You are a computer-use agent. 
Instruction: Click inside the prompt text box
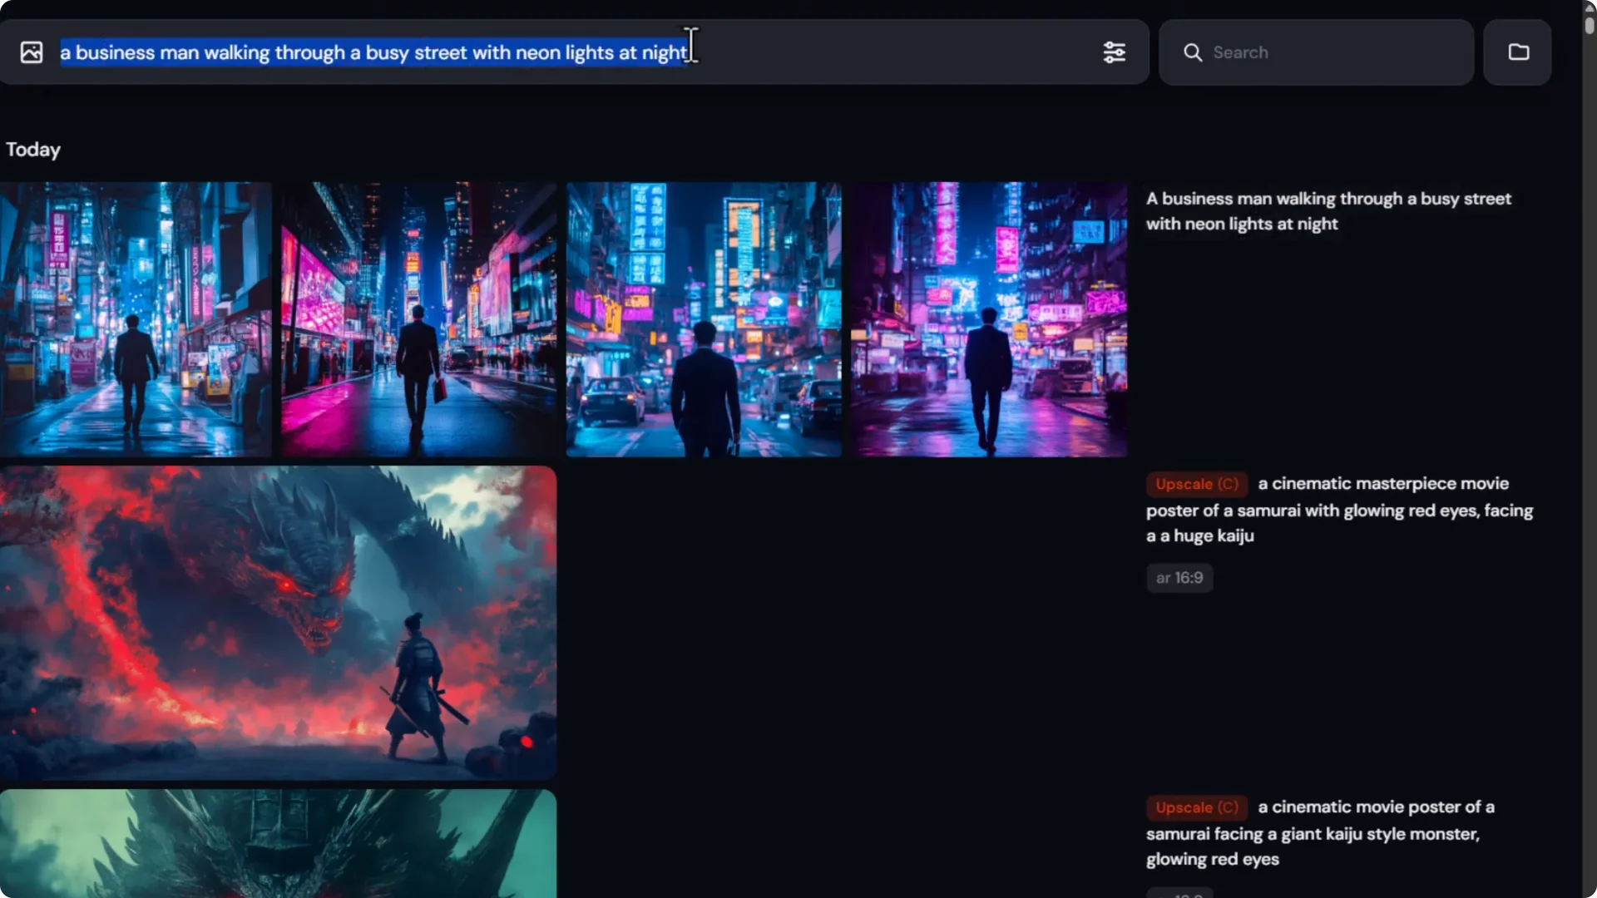click(374, 52)
